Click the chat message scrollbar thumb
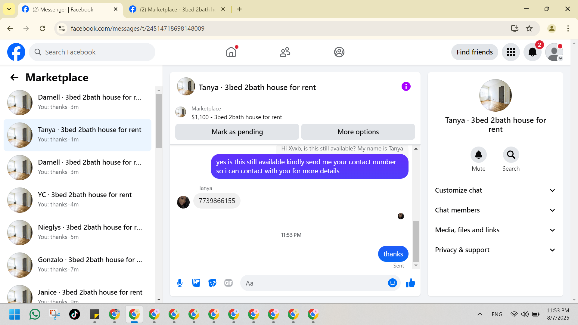 click(x=416, y=241)
